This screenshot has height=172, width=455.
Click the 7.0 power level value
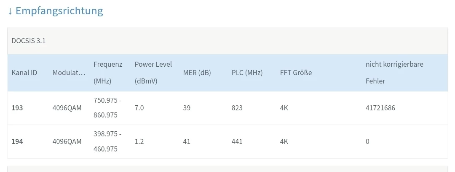click(139, 108)
